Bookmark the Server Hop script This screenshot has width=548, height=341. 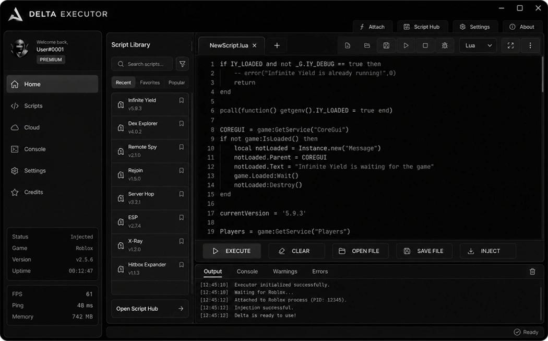(x=182, y=194)
